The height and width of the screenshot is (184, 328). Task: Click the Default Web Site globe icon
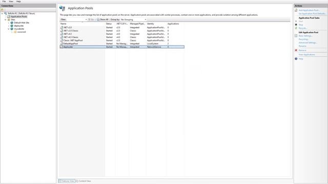[12, 22]
